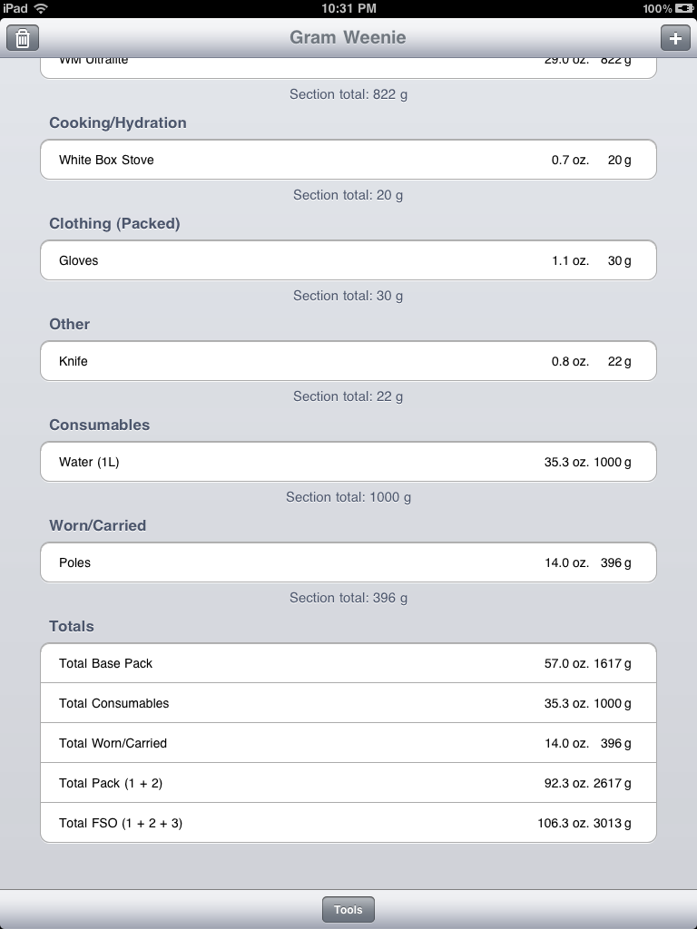Select the Total FSO (1 + 2 + 3) row
This screenshot has height=929, width=697.
click(348, 823)
